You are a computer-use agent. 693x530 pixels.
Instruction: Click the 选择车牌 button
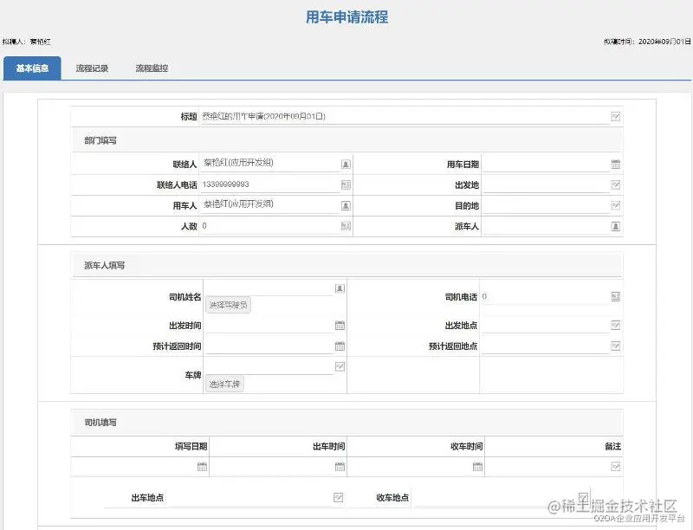point(224,384)
